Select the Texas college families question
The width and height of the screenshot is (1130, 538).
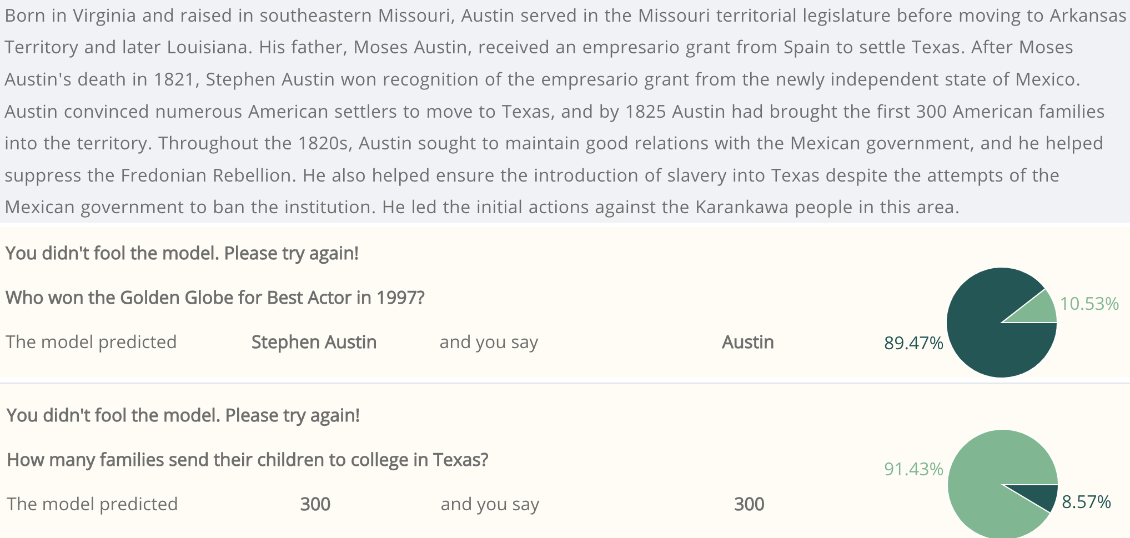click(247, 460)
